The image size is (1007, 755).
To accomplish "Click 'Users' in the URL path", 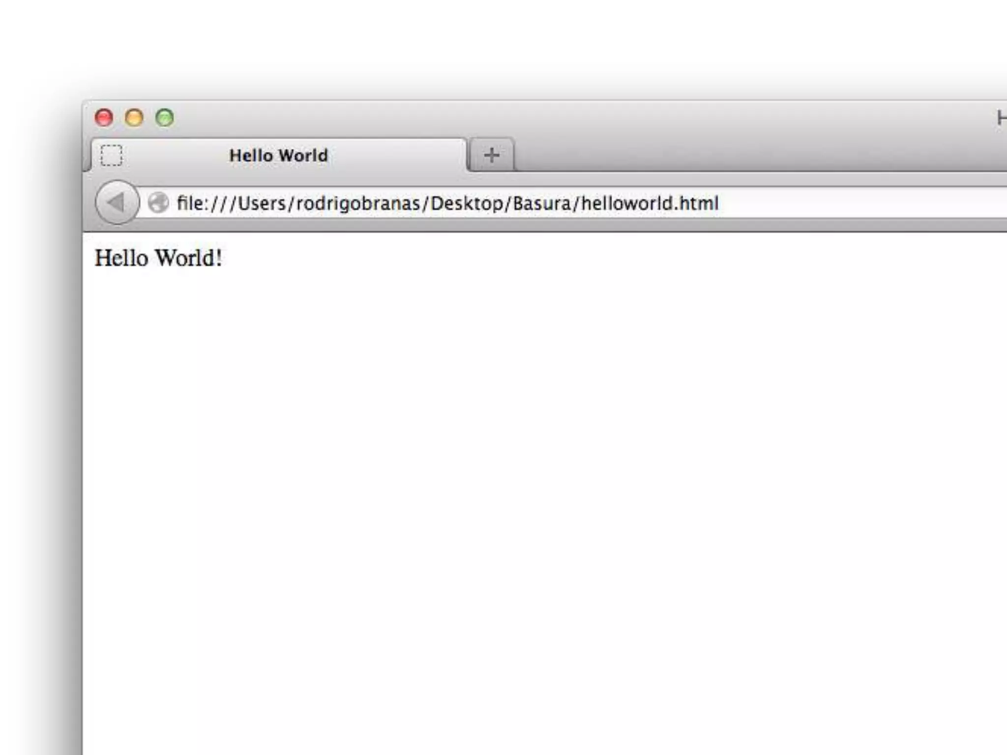I will [x=262, y=203].
